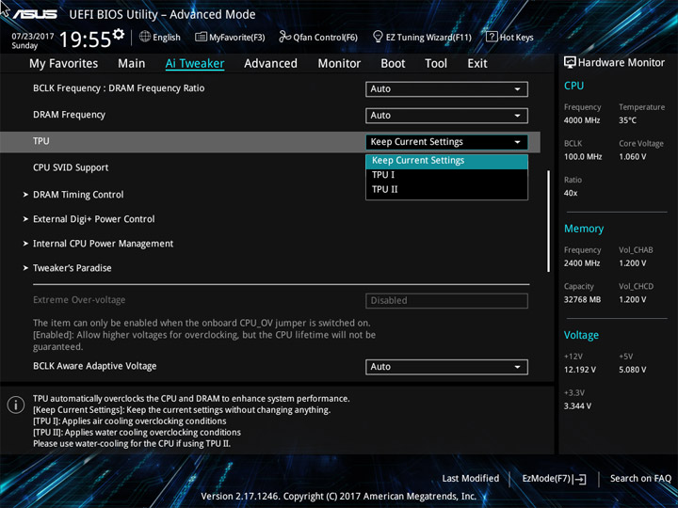Click the Memory section heading
Image resolution: width=678 pixels, height=508 pixels.
pyautogui.click(x=584, y=229)
